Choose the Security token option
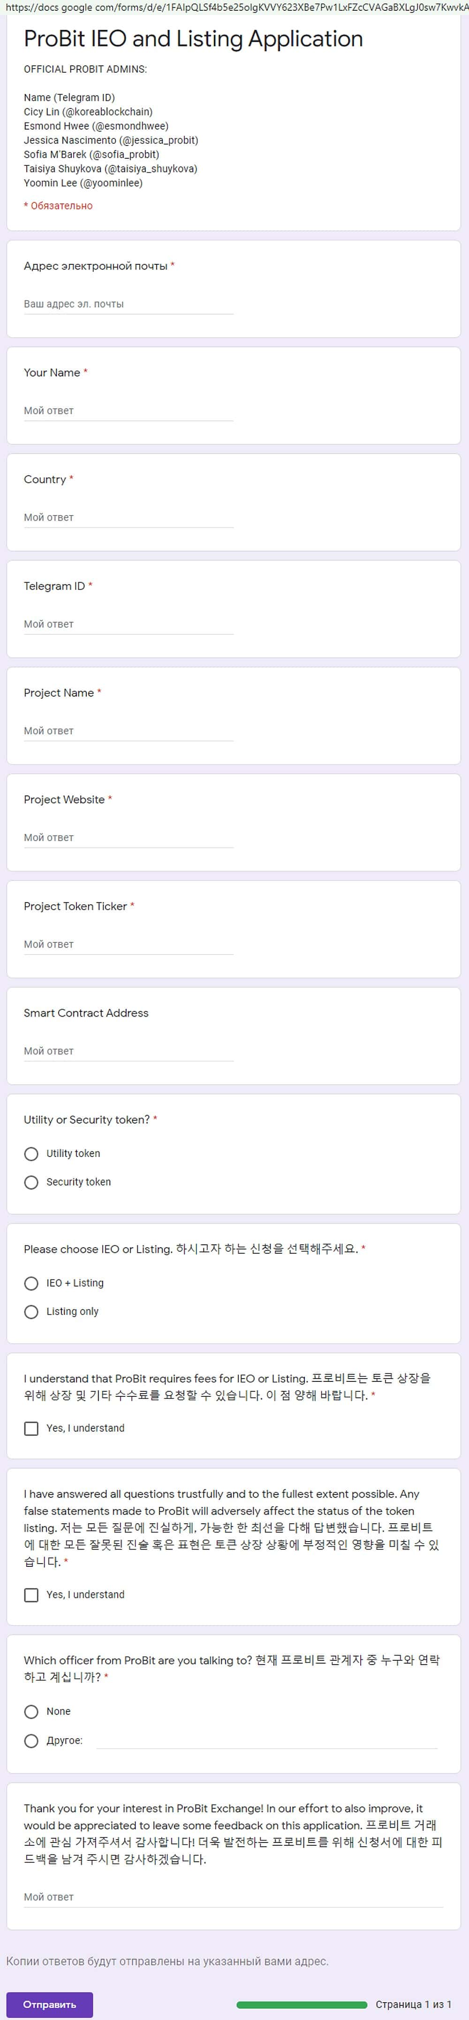This screenshot has height=2020, width=469. (x=31, y=1182)
